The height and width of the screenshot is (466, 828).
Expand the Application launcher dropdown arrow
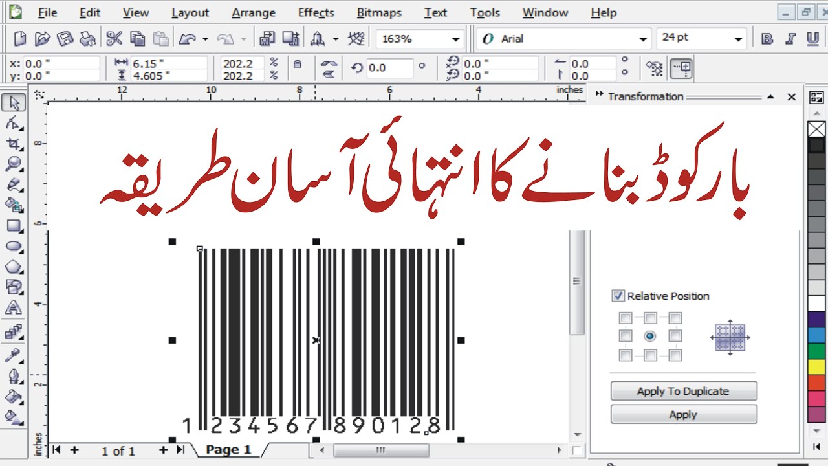coord(335,39)
